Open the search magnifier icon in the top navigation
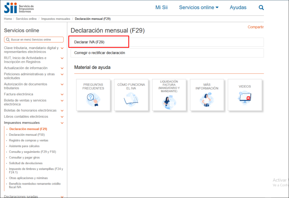This screenshot has width=289, height=198. tap(261, 8)
